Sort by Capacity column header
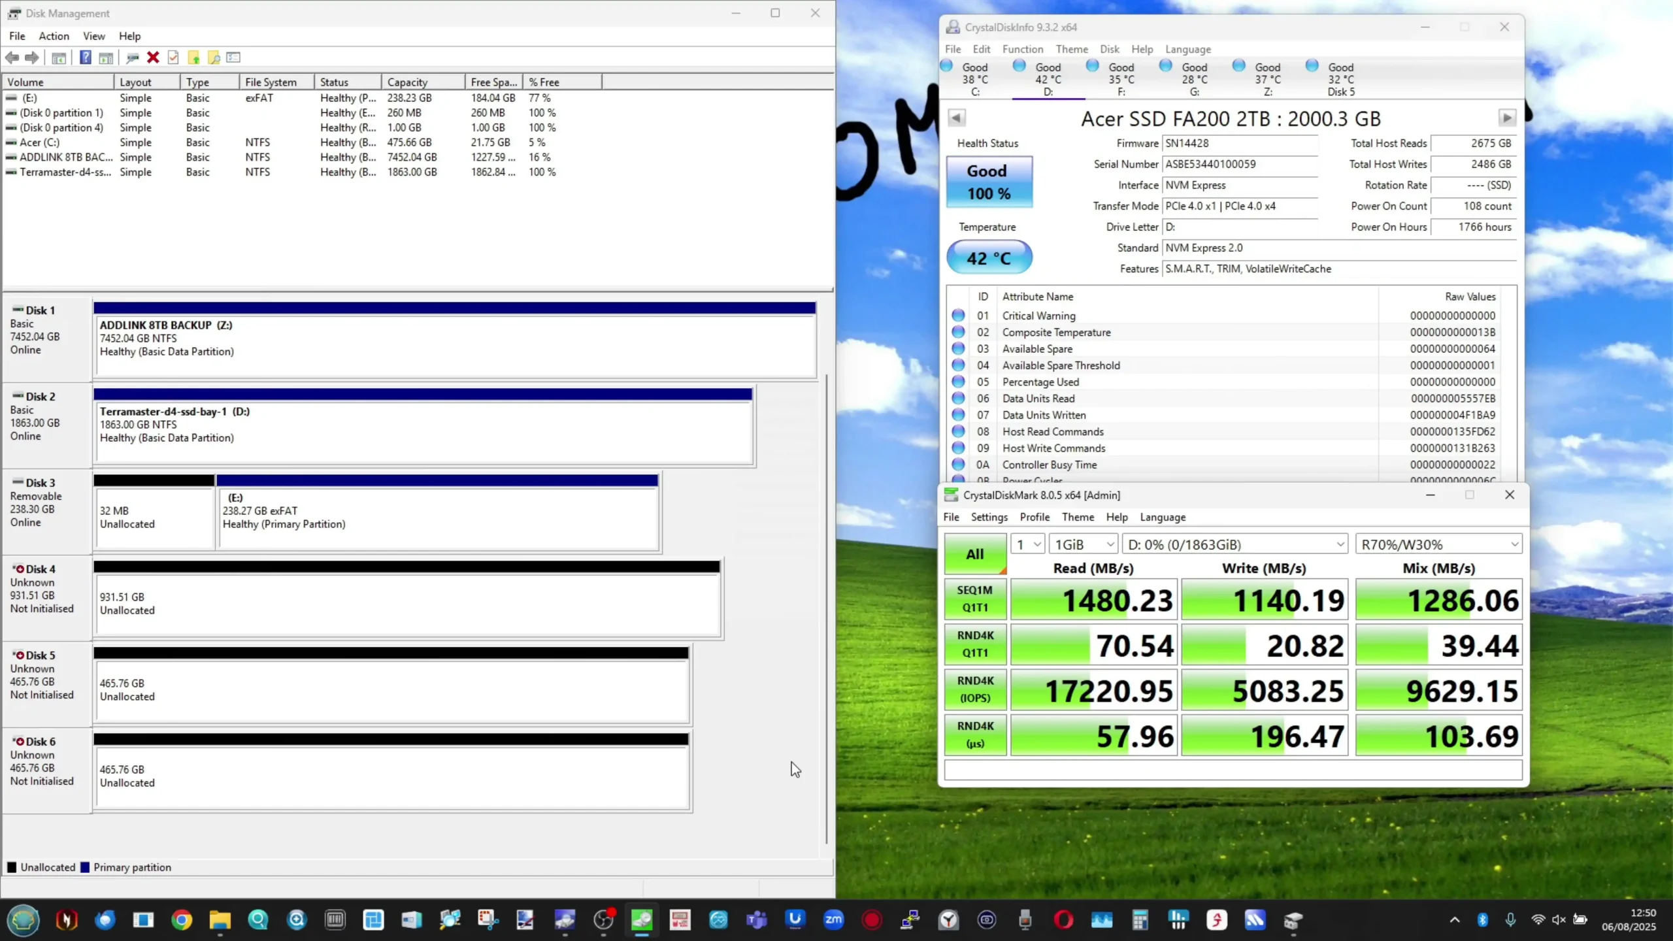 click(x=423, y=82)
